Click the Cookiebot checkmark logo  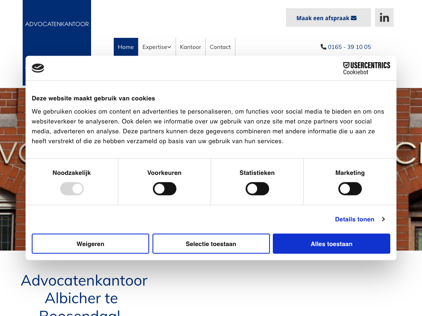click(x=38, y=68)
